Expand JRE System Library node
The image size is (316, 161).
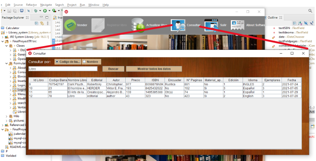(2, 37)
